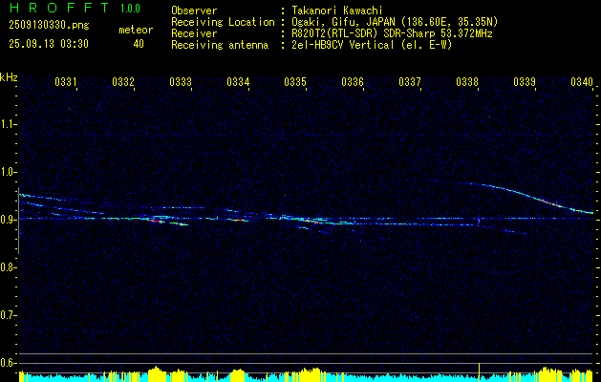
Task: Click the 0.8 kHz frequency label
Action: pos(8,267)
